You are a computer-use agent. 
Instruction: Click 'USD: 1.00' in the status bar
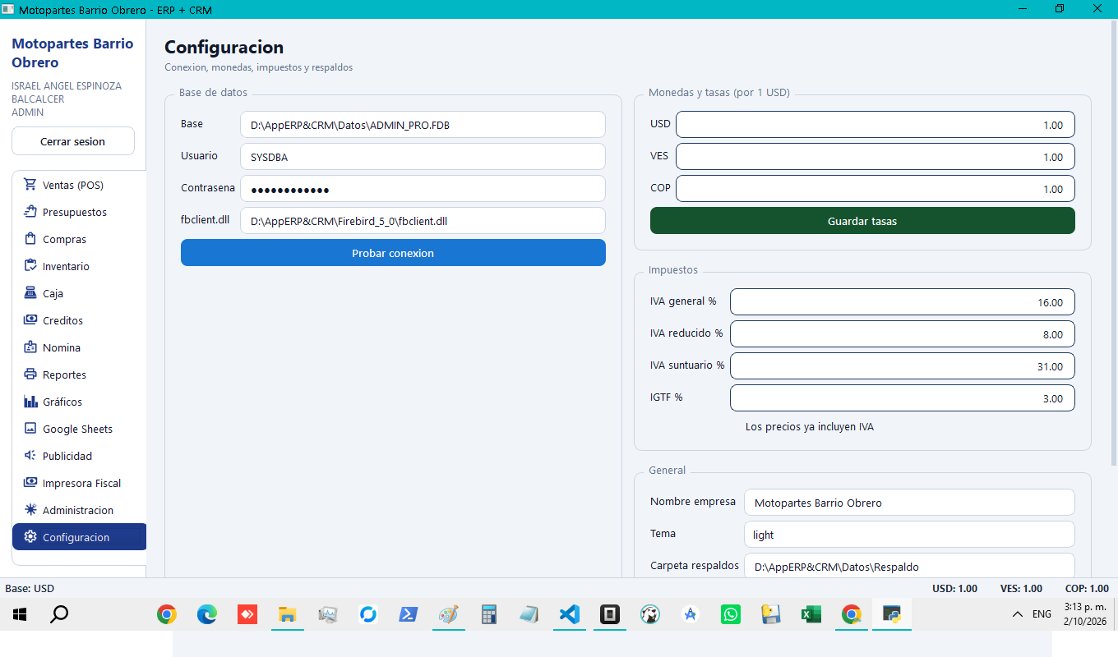[954, 588]
